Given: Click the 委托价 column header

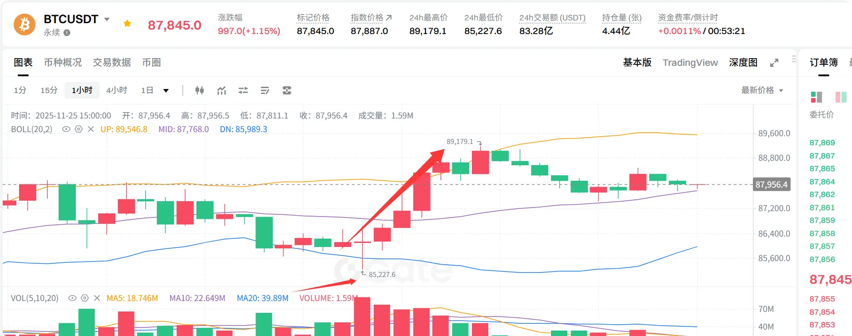Looking at the screenshot, I should pyautogui.click(x=822, y=115).
